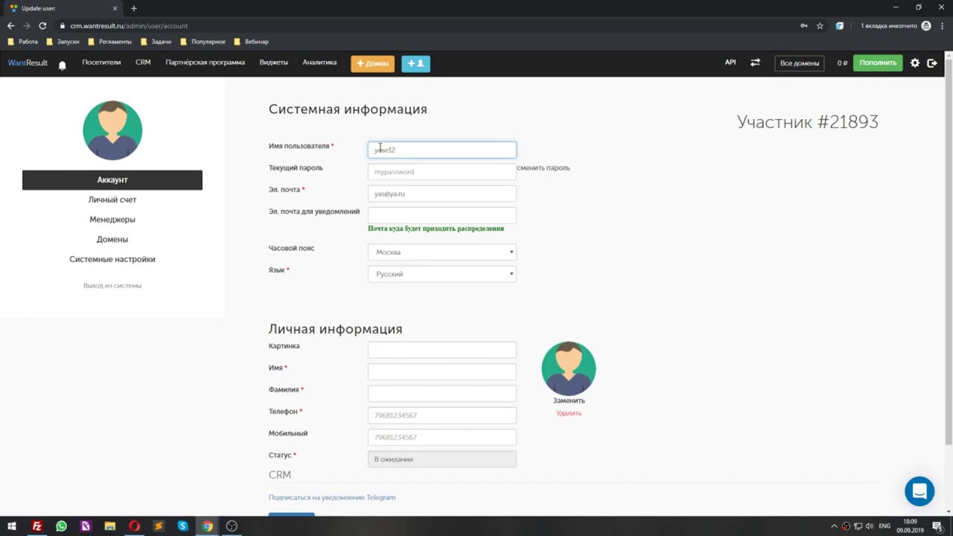
Task: Open the chat widget bubble
Action: pos(919,491)
